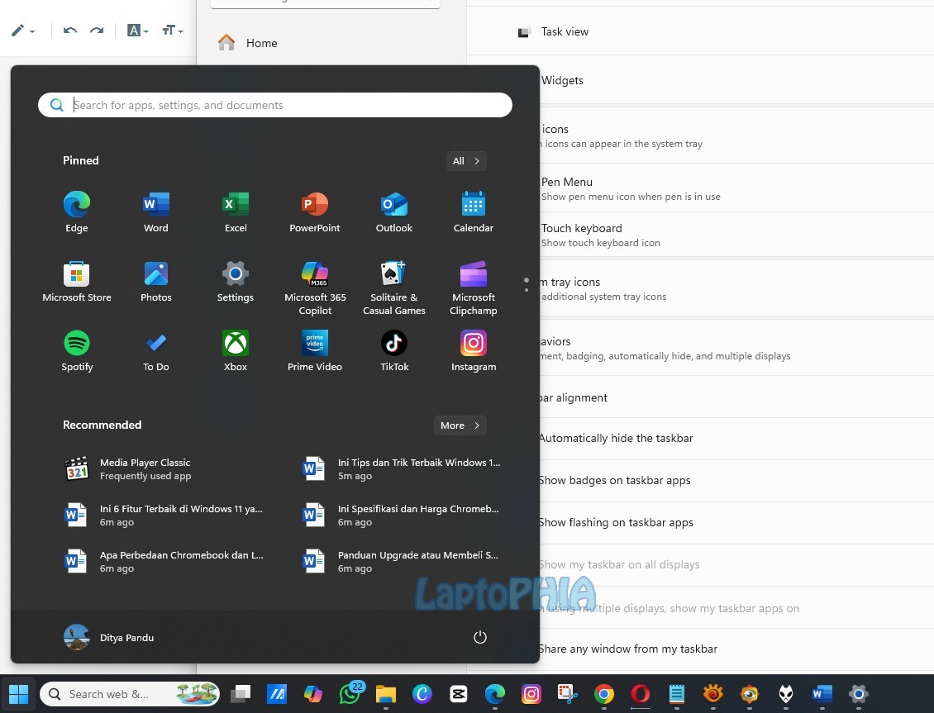Screen dimensions: 934x713
Task: Click 'Show flashing on taskbar apps' setting
Action: point(736,523)
